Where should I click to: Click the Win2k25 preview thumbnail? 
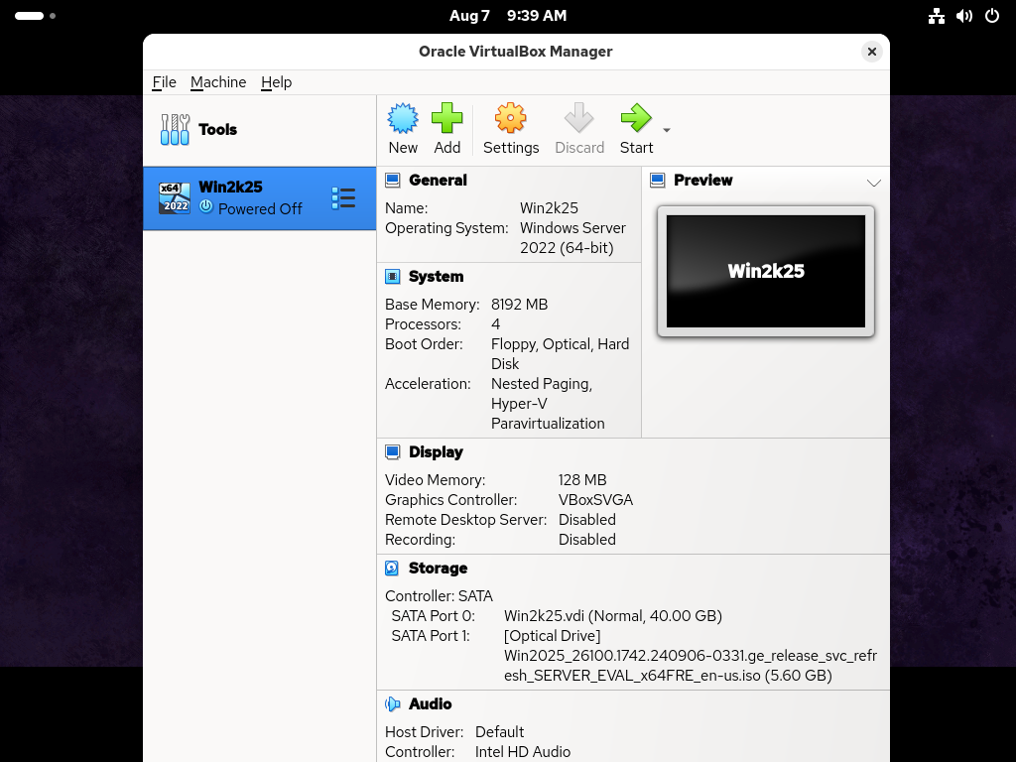click(765, 271)
